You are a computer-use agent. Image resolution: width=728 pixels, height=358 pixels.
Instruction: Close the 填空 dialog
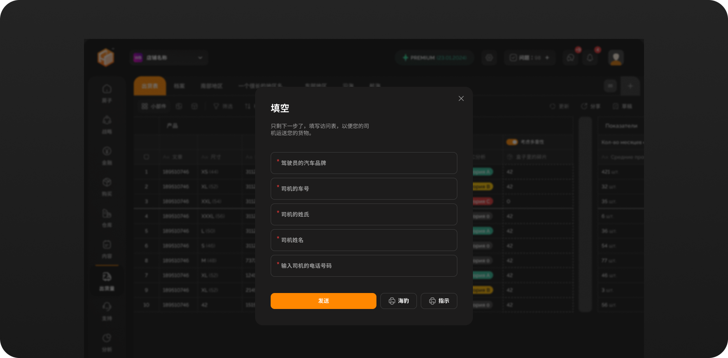461,98
